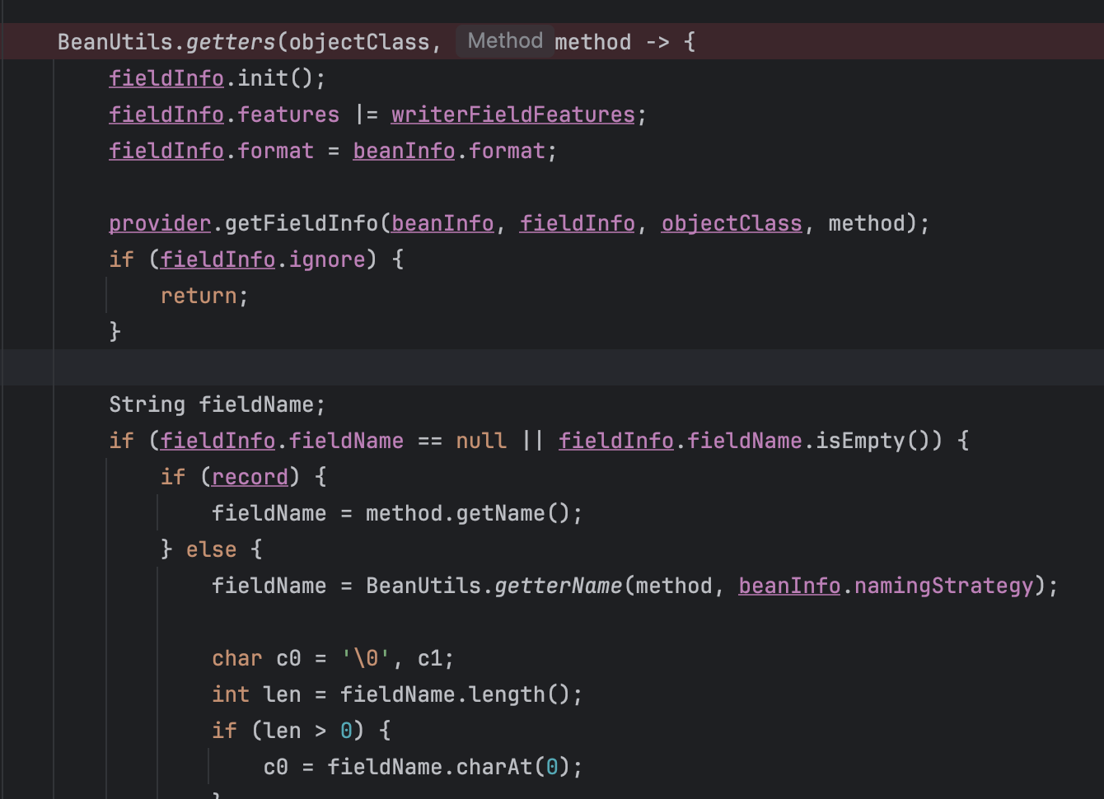The height and width of the screenshot is (799, 1104).
Task: Click the "init" method call
Action: [263, 78]
